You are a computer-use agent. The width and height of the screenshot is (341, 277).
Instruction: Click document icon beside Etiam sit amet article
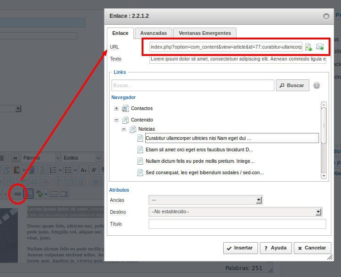click(140, 150)
